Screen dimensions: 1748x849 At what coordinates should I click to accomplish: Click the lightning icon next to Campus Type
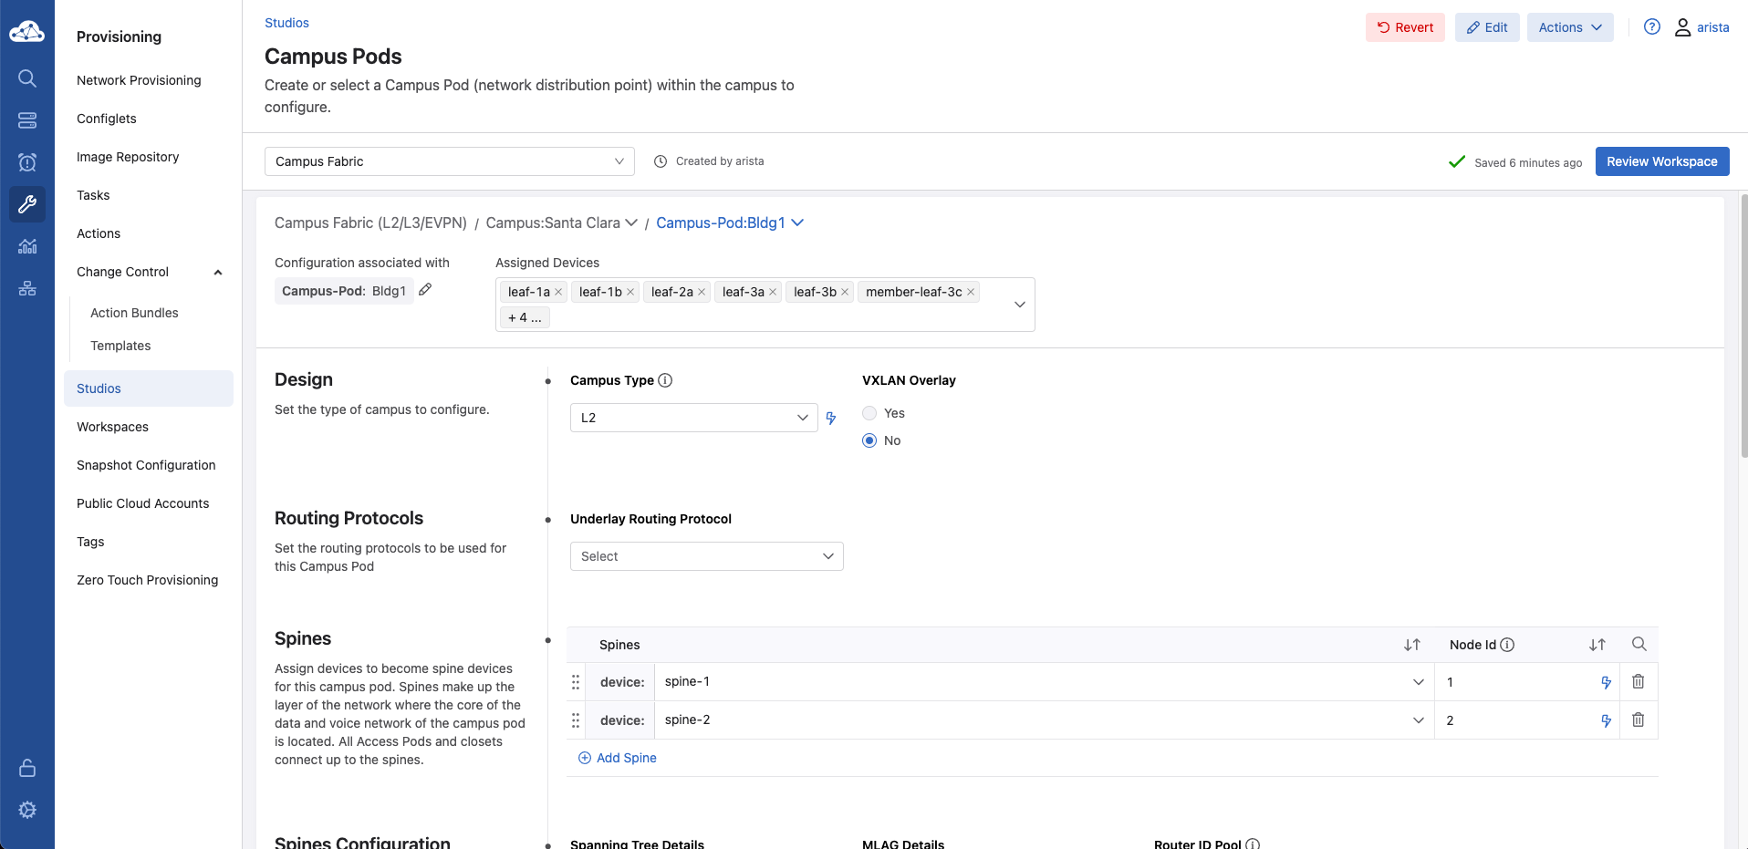click(831, 419)
